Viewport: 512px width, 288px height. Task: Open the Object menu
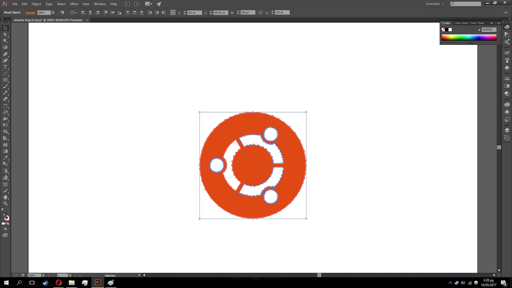36,4
